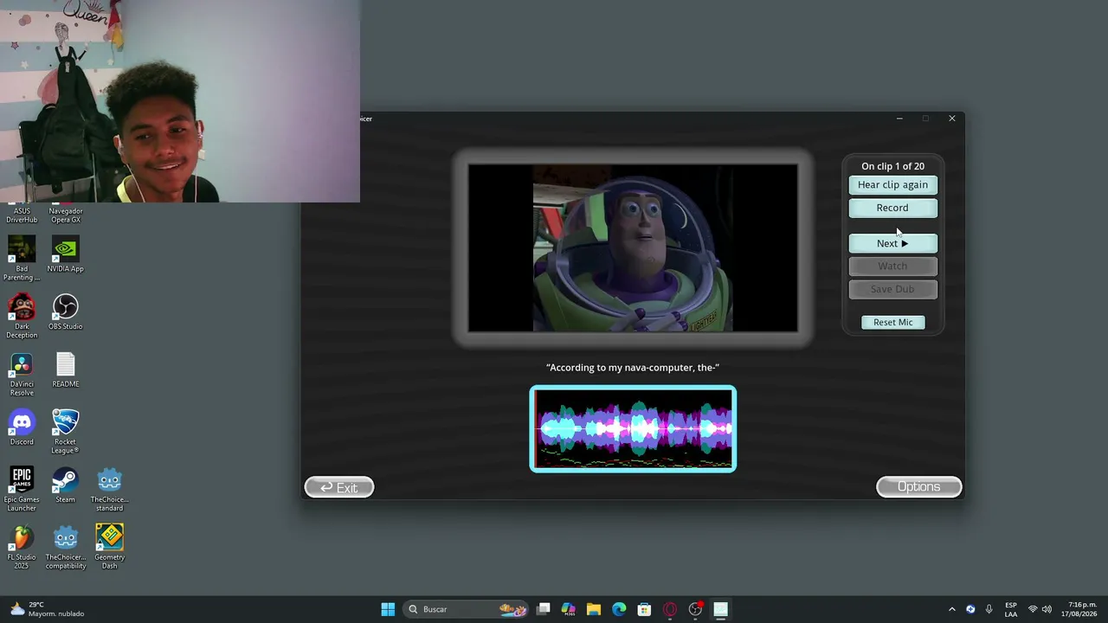This screenshot has height=623, width=1108.
Task: Open the DaVinci Resolve desktop shortcut
Action: 22,375
